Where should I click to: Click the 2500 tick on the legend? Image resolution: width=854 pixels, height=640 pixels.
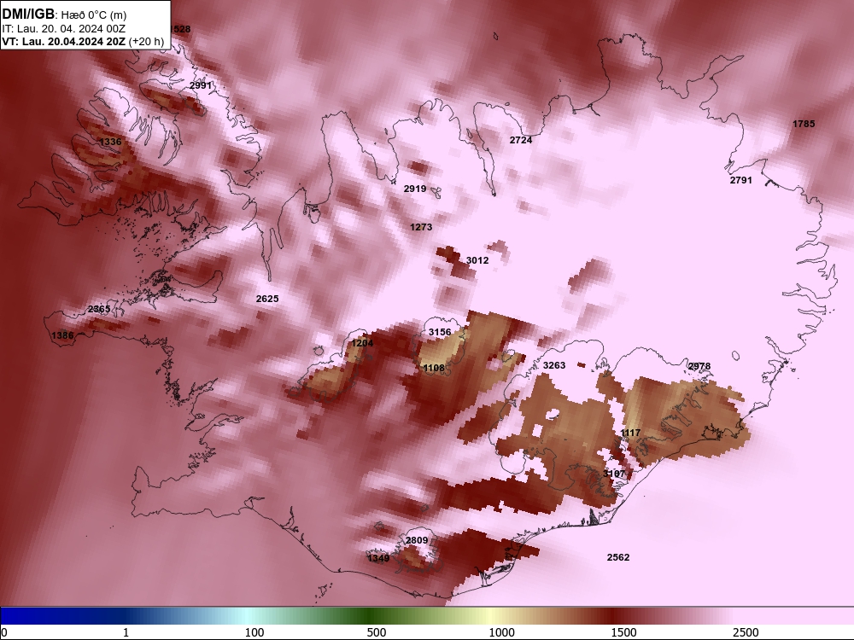click(x=746, y=632)
